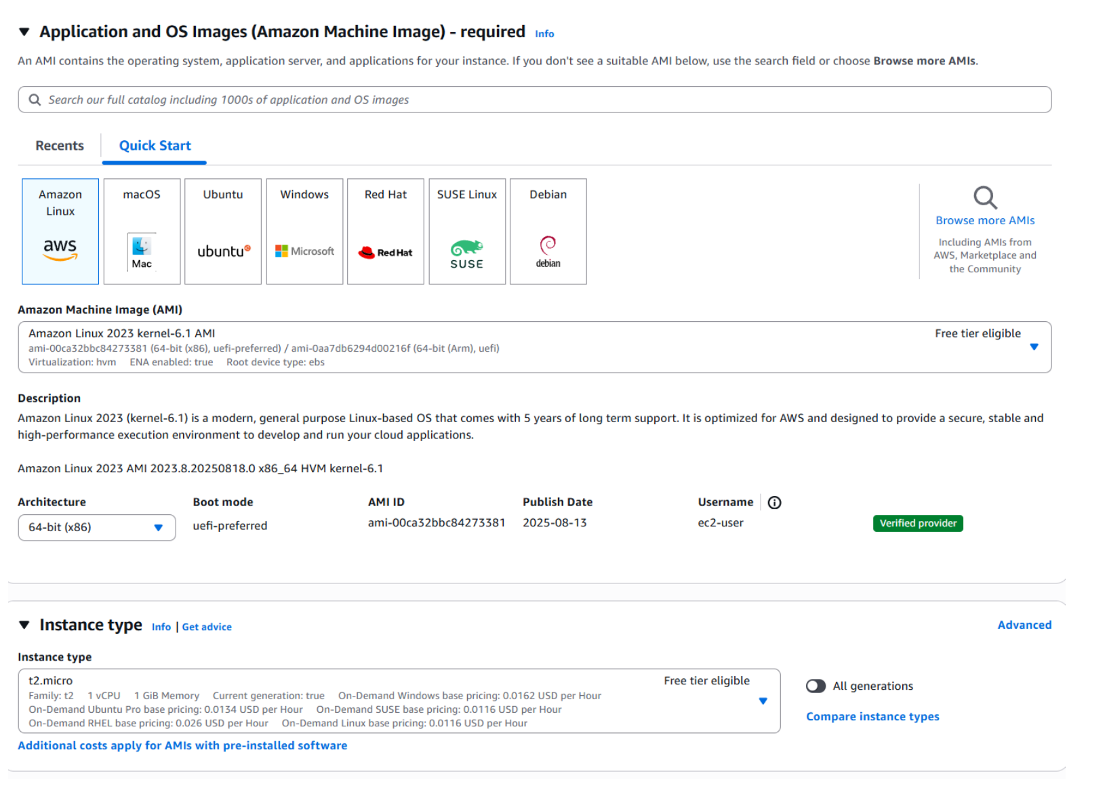Click the AMI catalog search field
Viewport: 1107px width, 790px height.
475,99
